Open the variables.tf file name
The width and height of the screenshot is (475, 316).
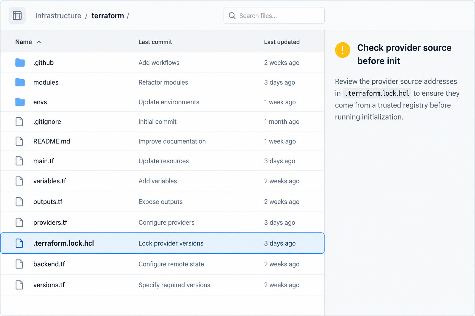(x=49, y=181)
